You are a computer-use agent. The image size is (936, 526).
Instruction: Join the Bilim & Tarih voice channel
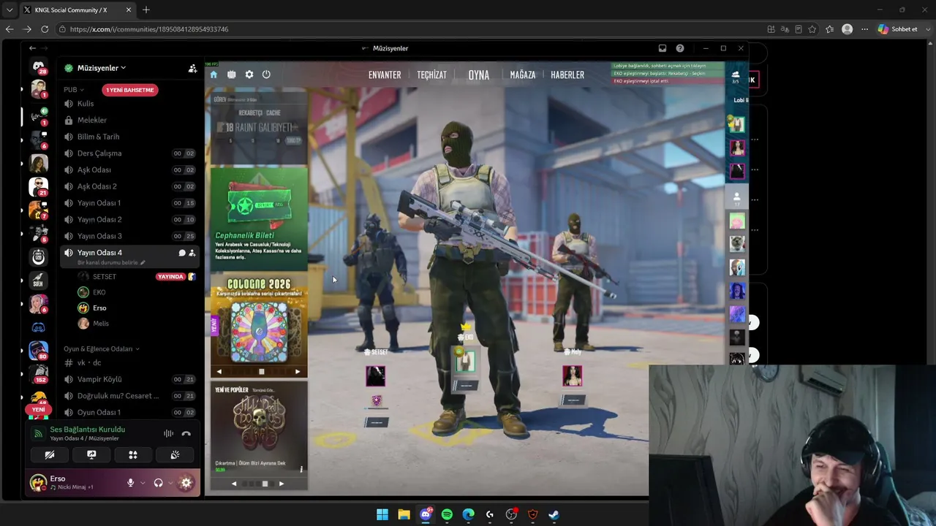pyautogui.click(x=129, y=137)
